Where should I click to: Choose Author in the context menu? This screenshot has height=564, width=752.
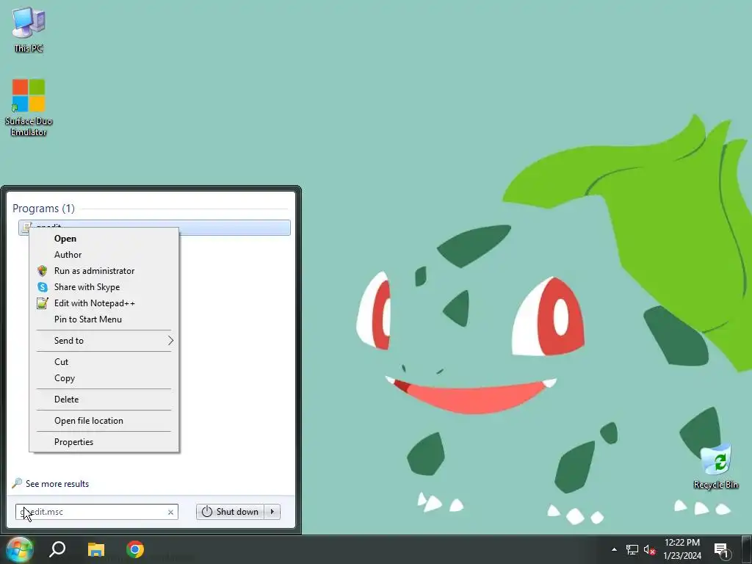pos(104,255)
